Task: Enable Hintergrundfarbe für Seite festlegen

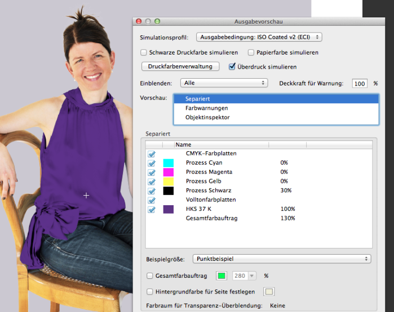Action: [150, 292]
